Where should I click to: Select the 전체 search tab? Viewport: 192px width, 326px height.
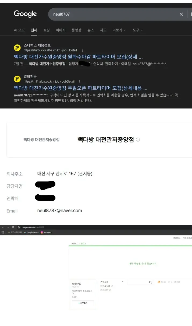click(34, 30)
